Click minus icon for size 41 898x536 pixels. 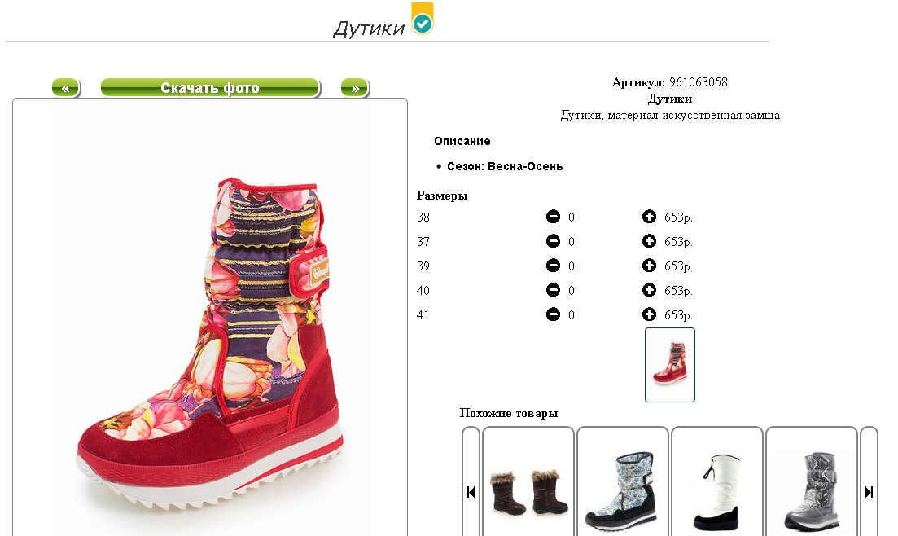point(553,314)
